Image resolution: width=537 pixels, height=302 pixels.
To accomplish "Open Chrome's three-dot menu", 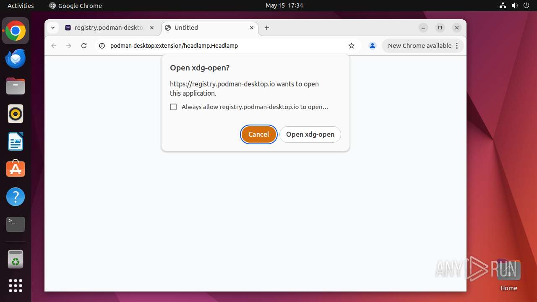I will pyautogui.click(x=457, y=46).
